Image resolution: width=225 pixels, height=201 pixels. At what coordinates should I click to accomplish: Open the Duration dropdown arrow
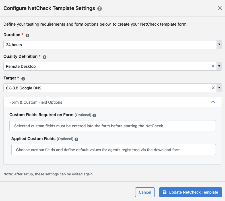pos(219,45)
